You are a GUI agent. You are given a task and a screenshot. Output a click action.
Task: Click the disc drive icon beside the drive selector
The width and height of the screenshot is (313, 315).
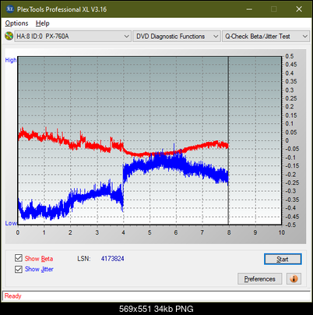click(x=9, y=36)
